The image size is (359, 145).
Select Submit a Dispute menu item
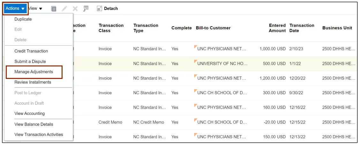coord(30,61)
